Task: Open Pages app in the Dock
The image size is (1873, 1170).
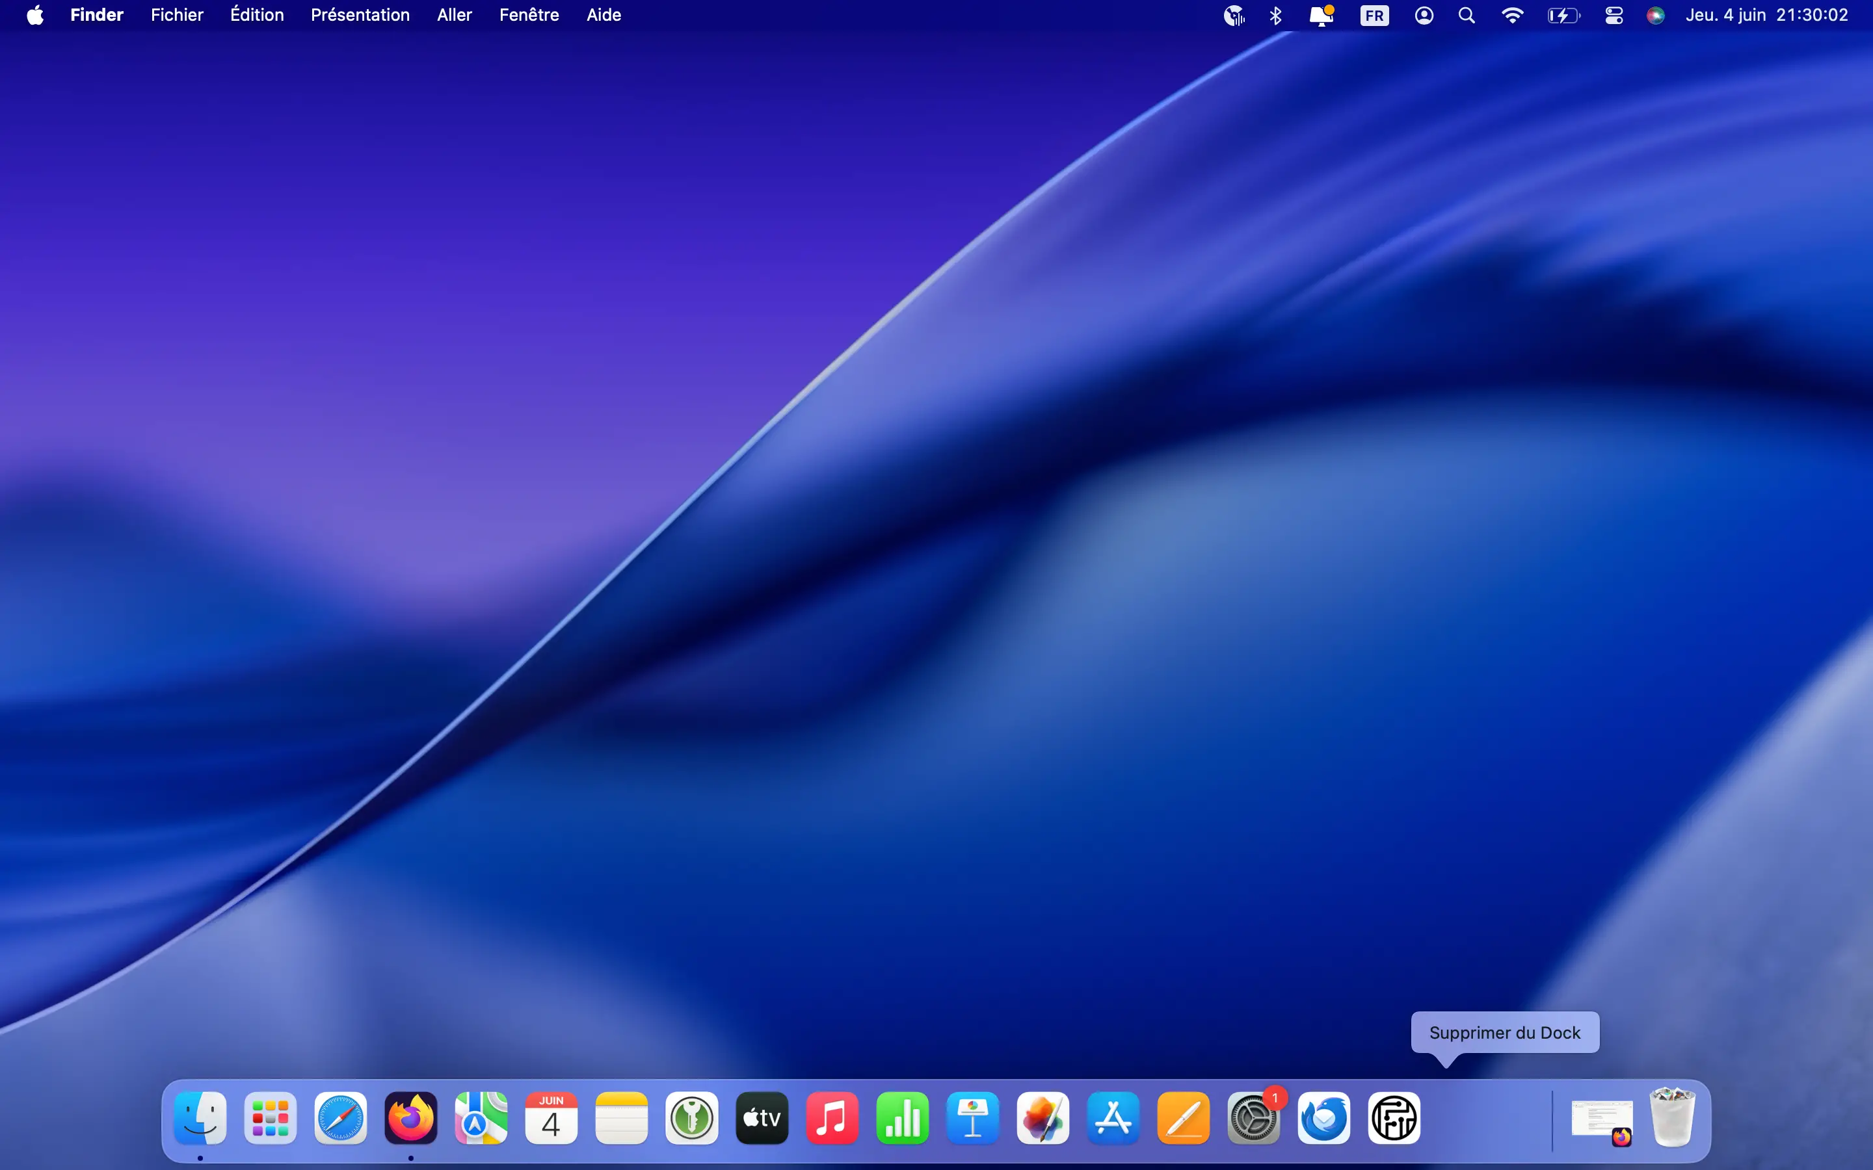Action: [1184, 1117]
